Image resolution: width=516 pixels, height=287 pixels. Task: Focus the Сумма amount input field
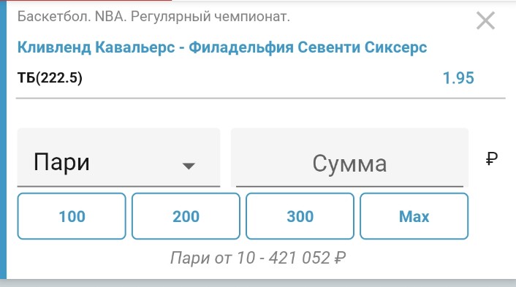(349, 158)
